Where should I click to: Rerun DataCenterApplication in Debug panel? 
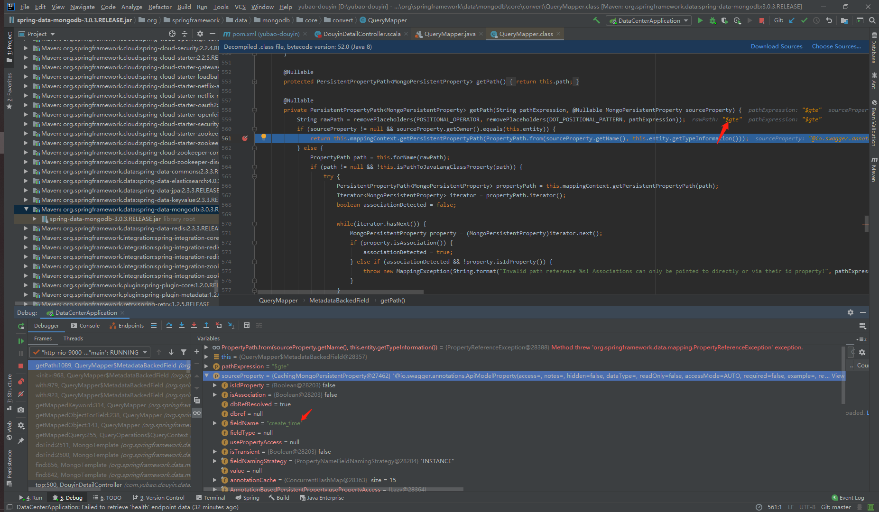point(21,326)
